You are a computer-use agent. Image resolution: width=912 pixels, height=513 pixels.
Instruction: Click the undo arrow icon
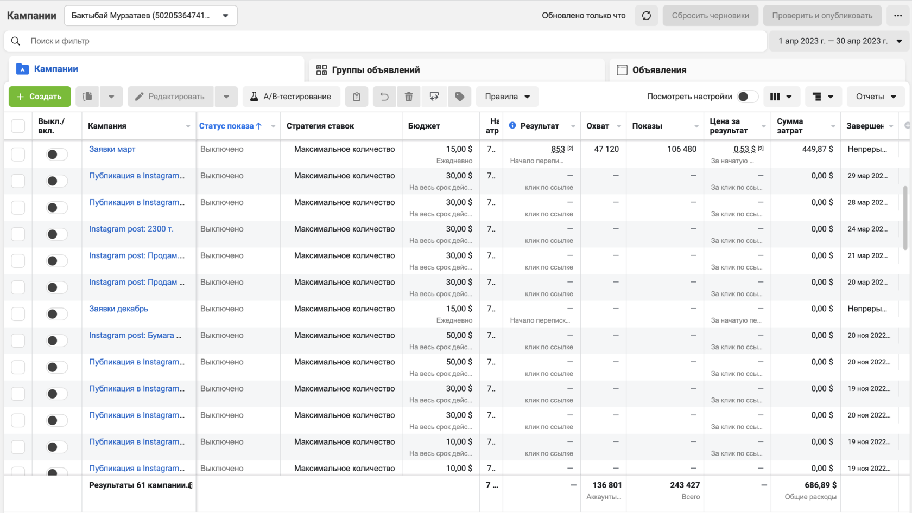point(384,97)
